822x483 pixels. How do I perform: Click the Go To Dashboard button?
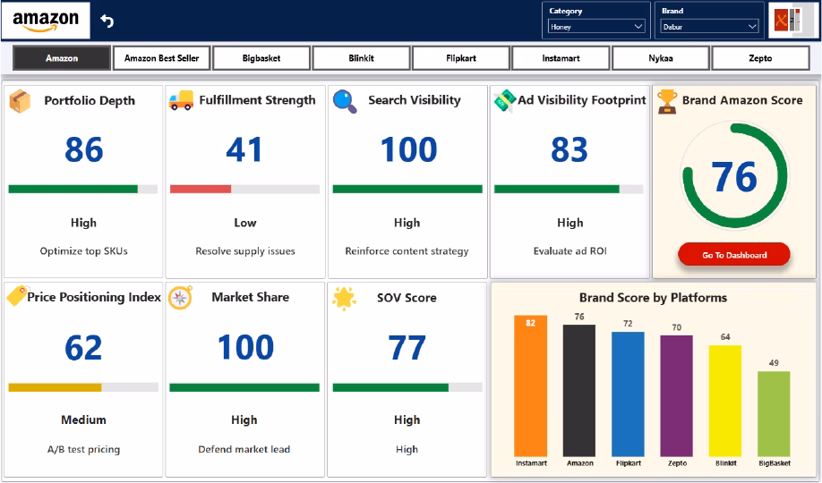(734, 255)
